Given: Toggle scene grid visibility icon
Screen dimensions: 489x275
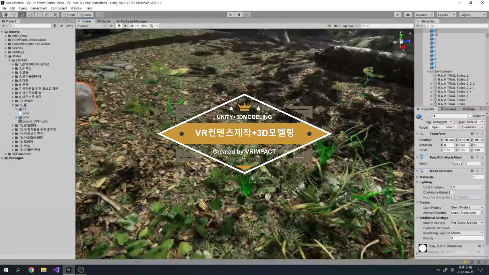Looking at the screenshot, I should coord(152,26).
